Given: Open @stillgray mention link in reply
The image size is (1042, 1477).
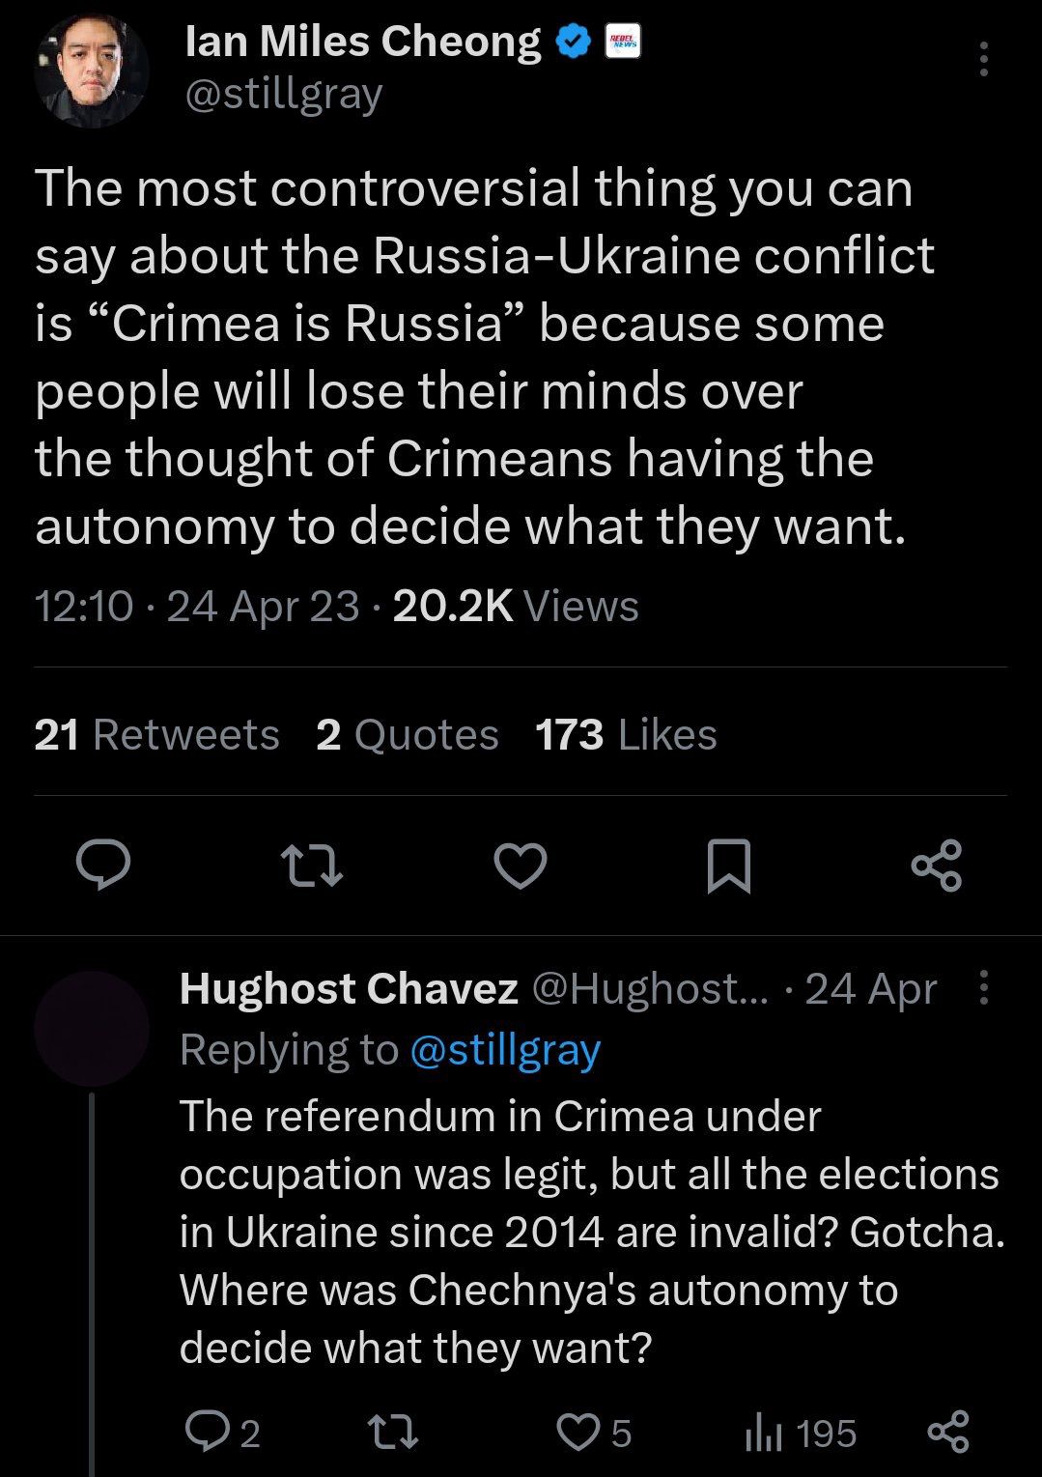Looking at the screenshot, I should click(x=505, y=1049).
